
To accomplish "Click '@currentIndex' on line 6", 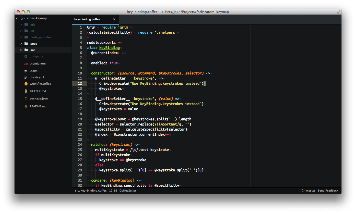I will [104, 53].
